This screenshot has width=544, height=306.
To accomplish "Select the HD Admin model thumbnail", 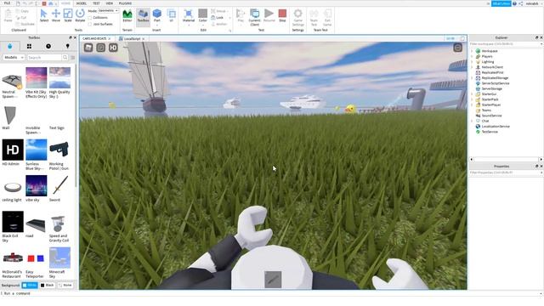I will pos(13,150).
